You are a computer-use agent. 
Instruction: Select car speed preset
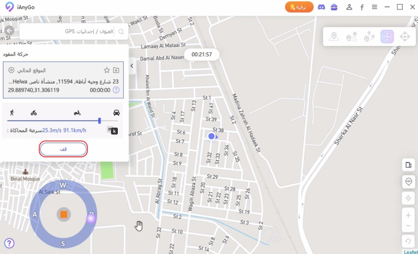coord(116,112)
